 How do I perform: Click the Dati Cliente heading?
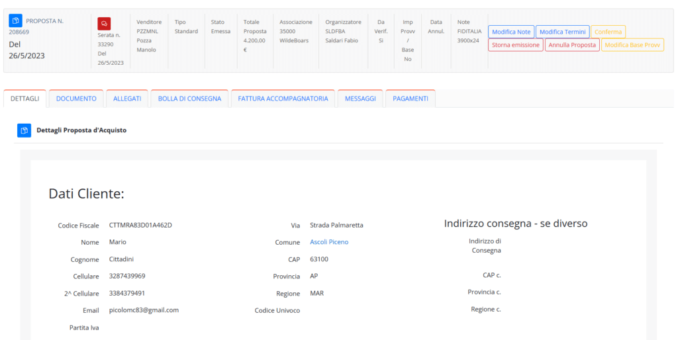86,194
